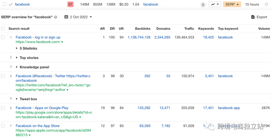Open domains count 13,471
The height and width of the screenshot is (138, 272).
165,108
